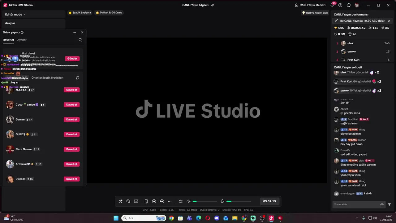Invite Artmalai with Davet et
The height and width of the screenshot is (223, 396).
coord(71,164)
